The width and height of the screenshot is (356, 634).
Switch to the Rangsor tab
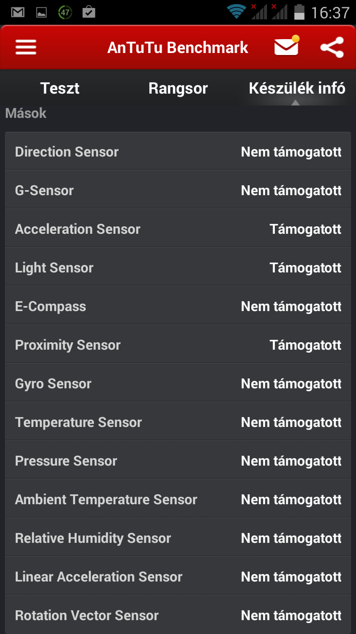tap(178, 89)
